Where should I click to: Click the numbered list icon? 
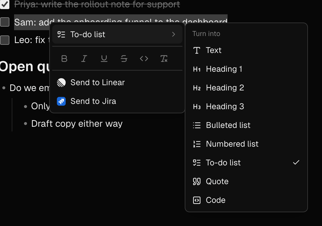pos(197,144)
